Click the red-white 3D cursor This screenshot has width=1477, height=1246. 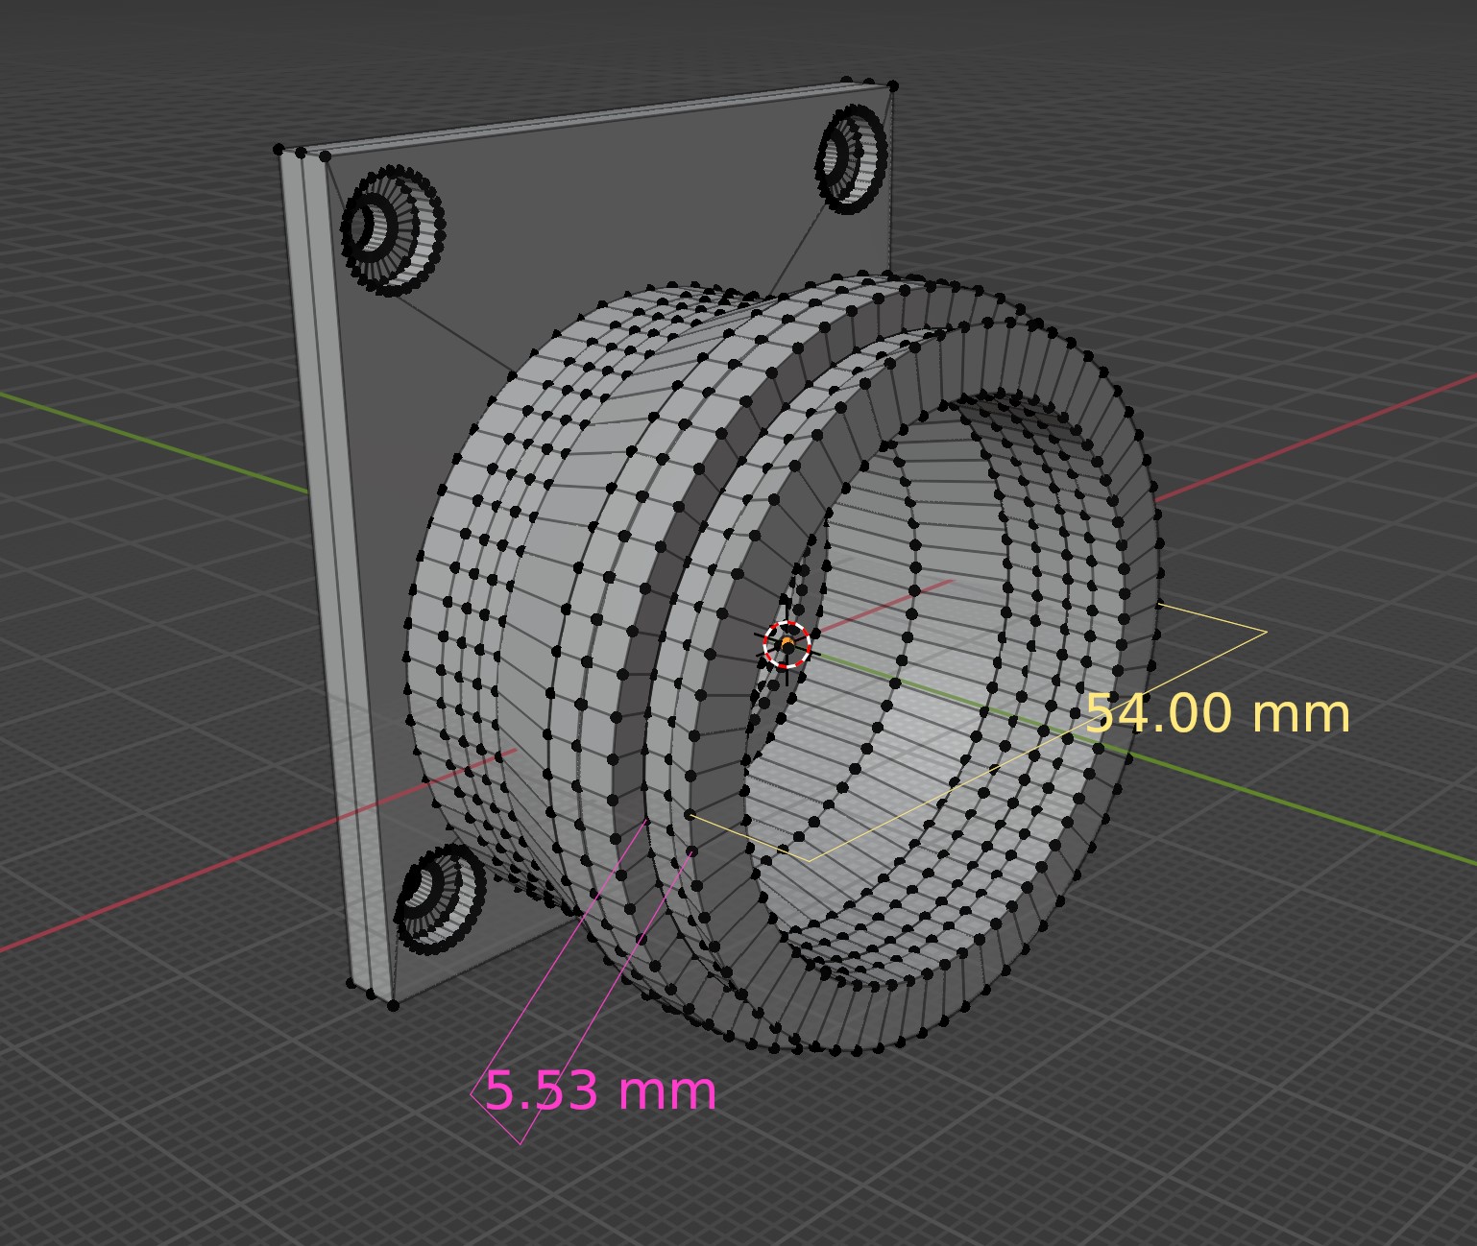(787, 645)
